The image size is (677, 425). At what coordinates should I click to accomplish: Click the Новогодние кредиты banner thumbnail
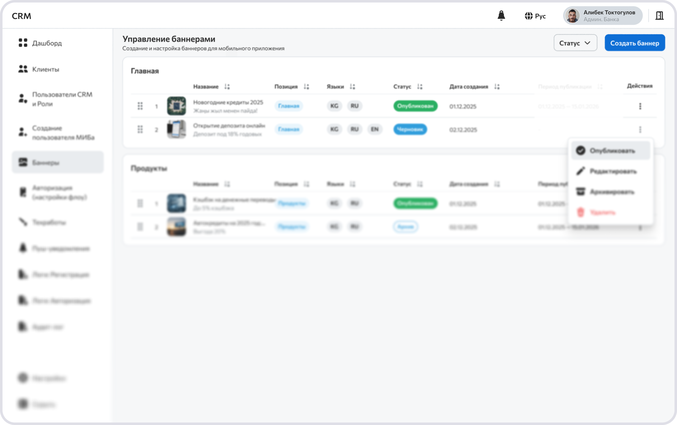point(176,106)
